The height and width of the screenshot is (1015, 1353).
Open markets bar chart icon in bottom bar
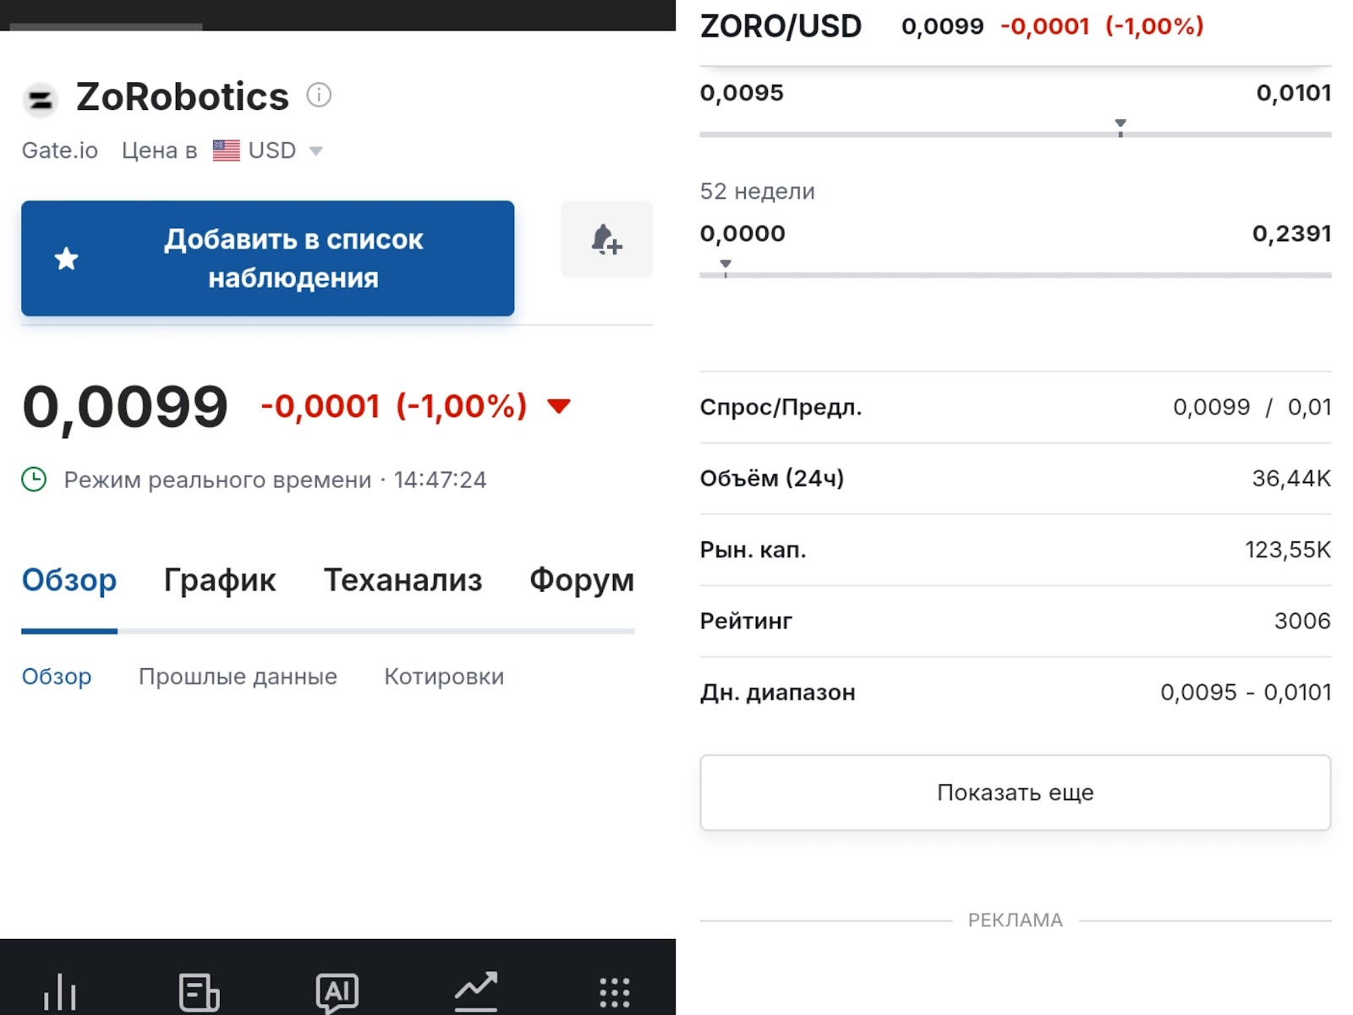(x=60, y=991)
